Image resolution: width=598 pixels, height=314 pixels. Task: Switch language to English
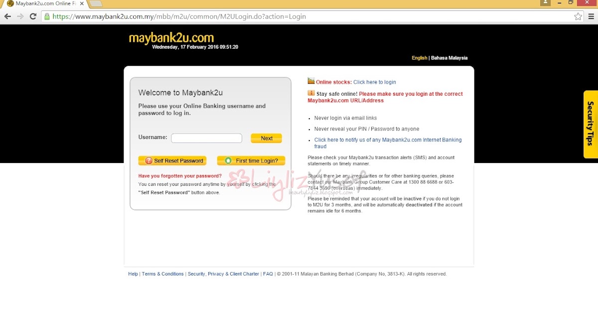(419, 58)
